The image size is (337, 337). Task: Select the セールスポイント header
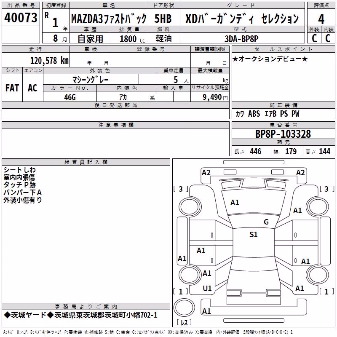pyautogui.click(x=283, y=49)
